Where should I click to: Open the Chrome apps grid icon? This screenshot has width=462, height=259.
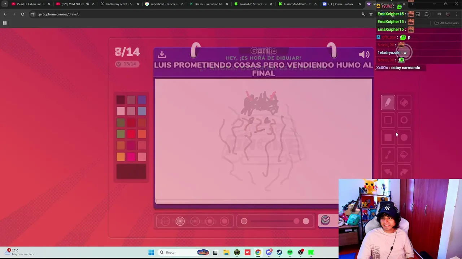(x=5, y=23)
